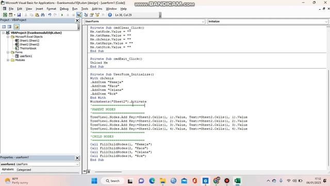Viewport: 330px width, 186px height.
Task: Open the Add-Ins menu
Action: pyautogui.click(x=97, y=9)
